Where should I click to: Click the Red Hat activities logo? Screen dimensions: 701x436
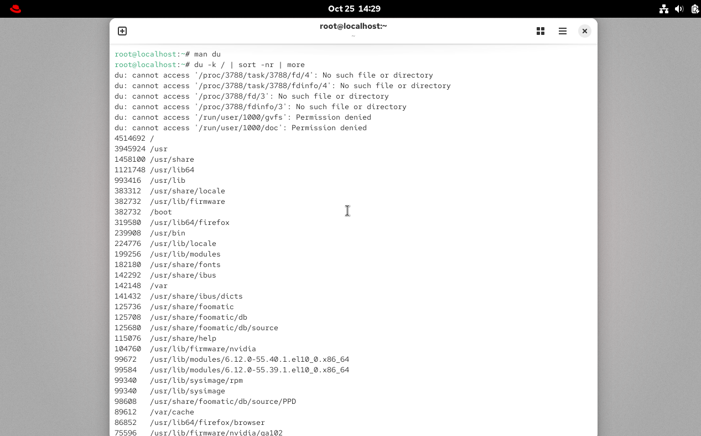click(15, 9)
